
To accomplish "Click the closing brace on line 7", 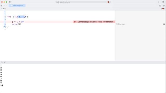I will point(8,27).
